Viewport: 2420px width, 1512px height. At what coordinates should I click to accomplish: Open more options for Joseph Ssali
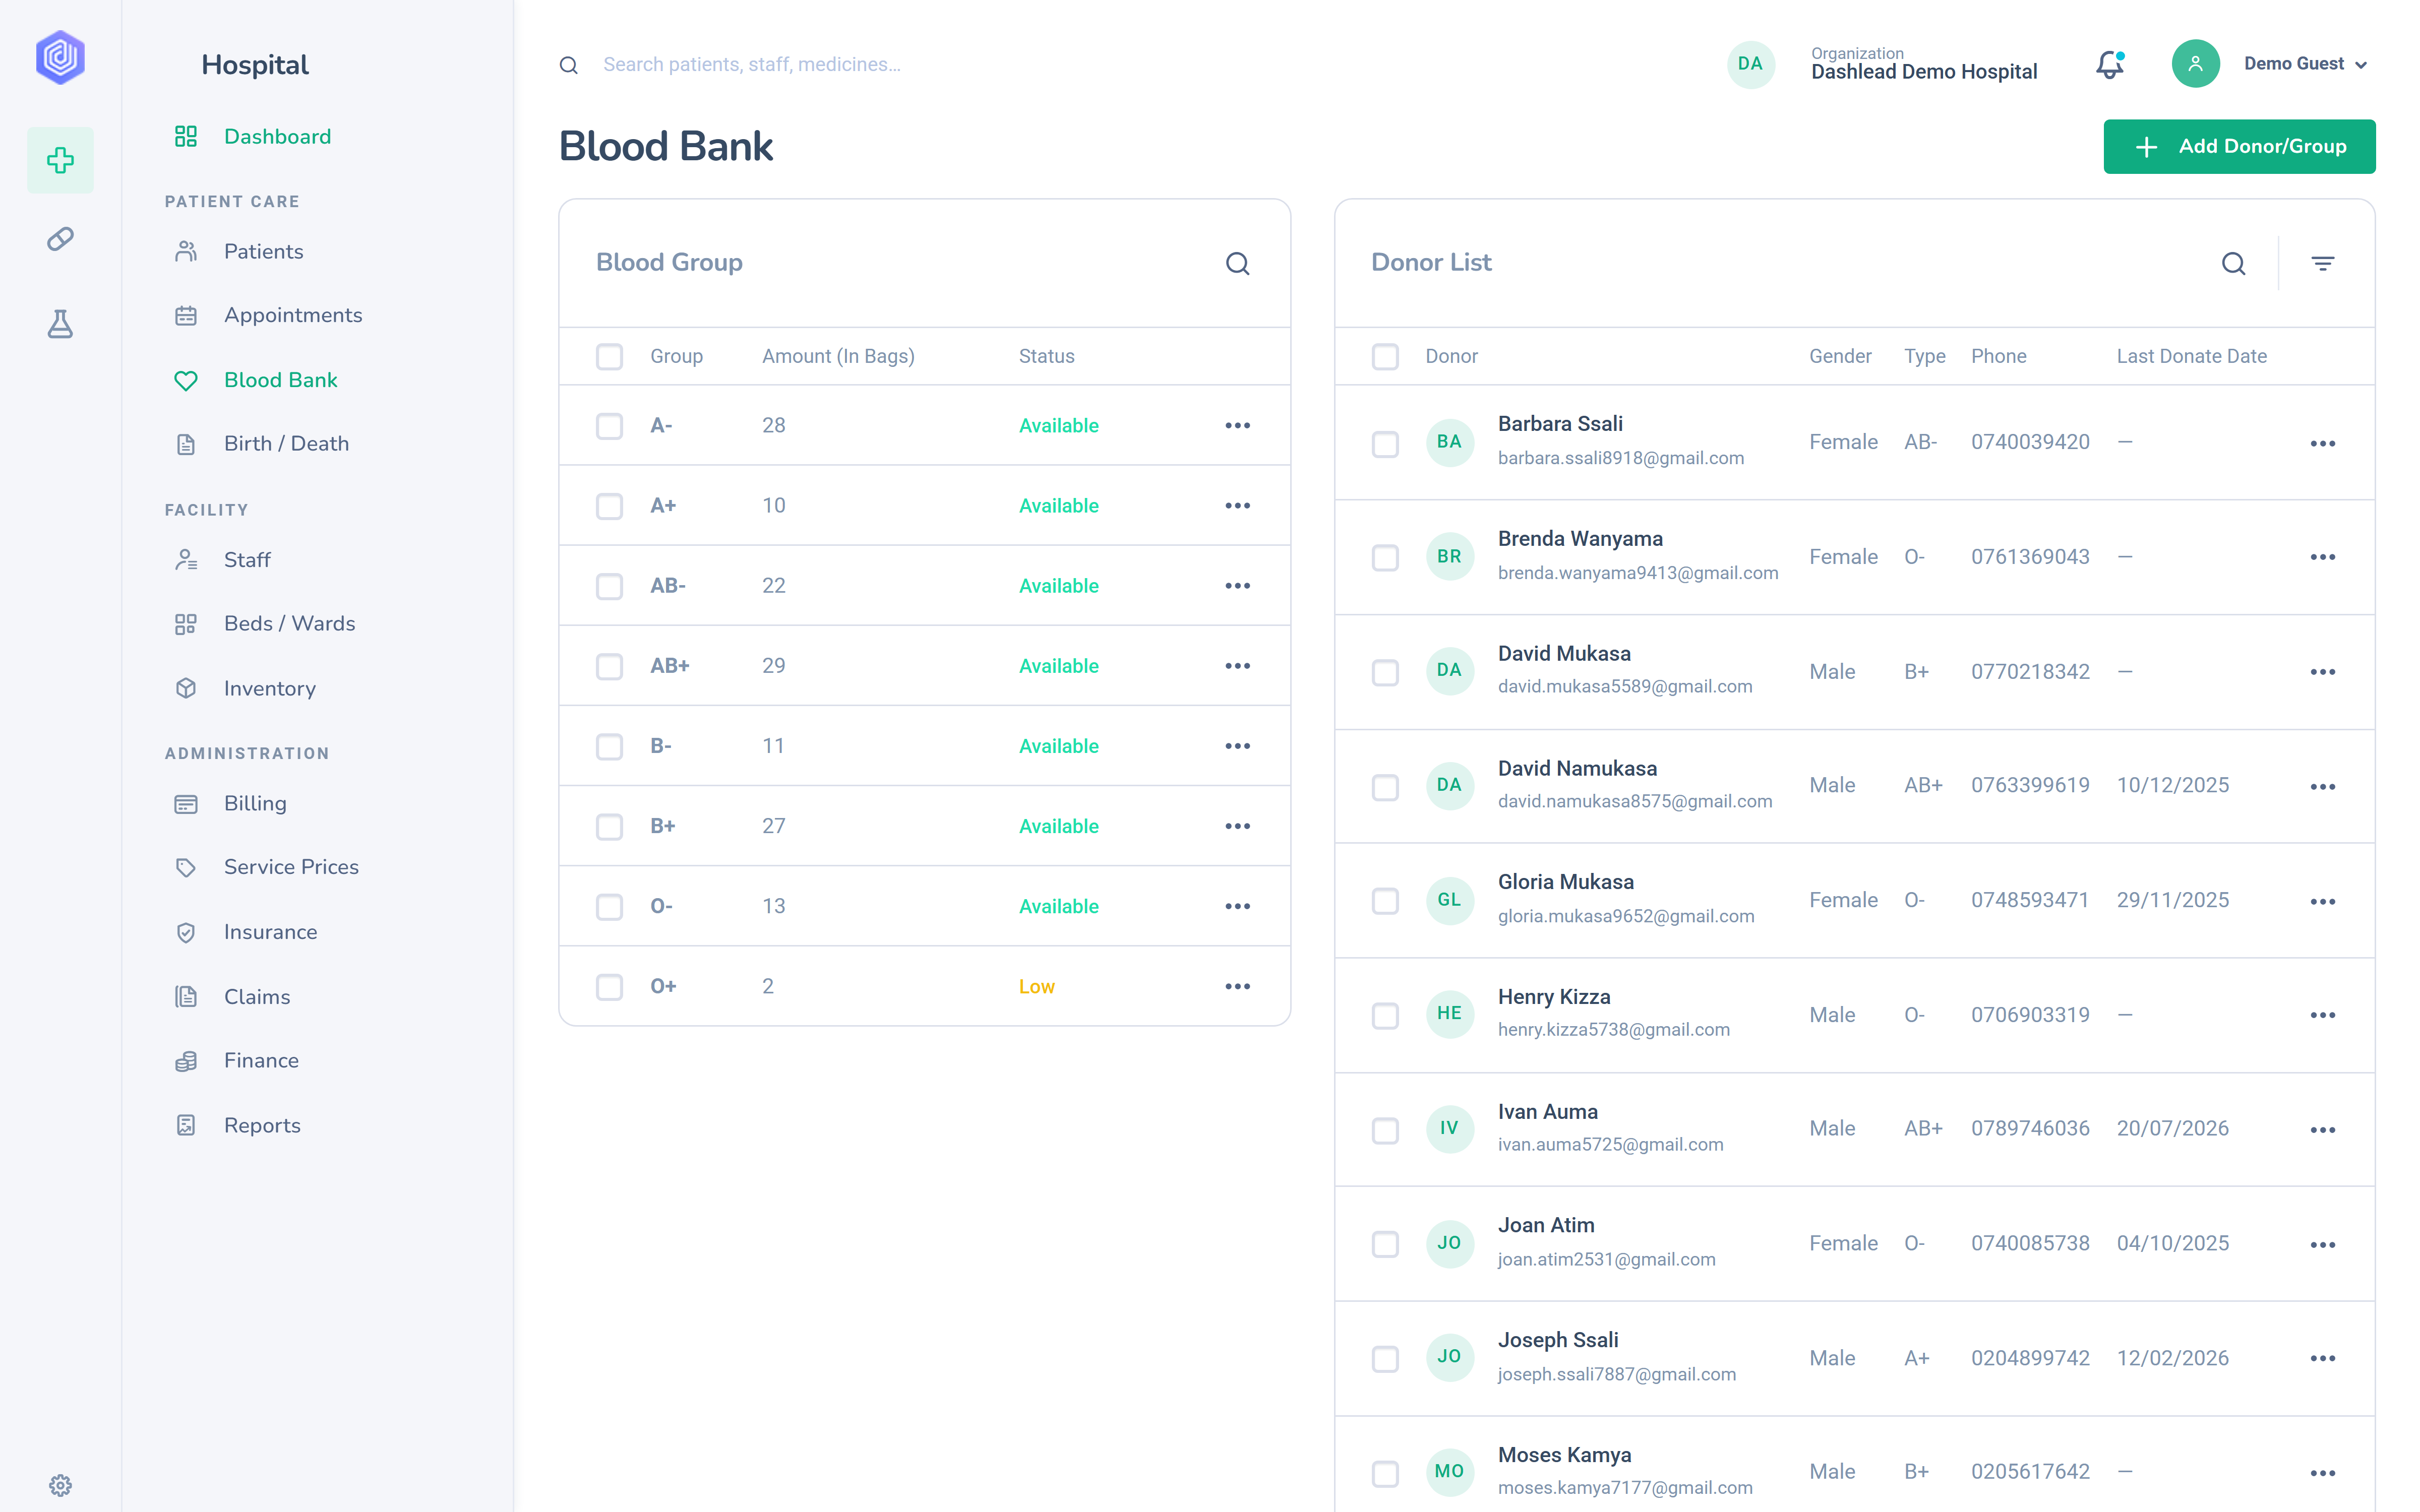[2322, 1358]
